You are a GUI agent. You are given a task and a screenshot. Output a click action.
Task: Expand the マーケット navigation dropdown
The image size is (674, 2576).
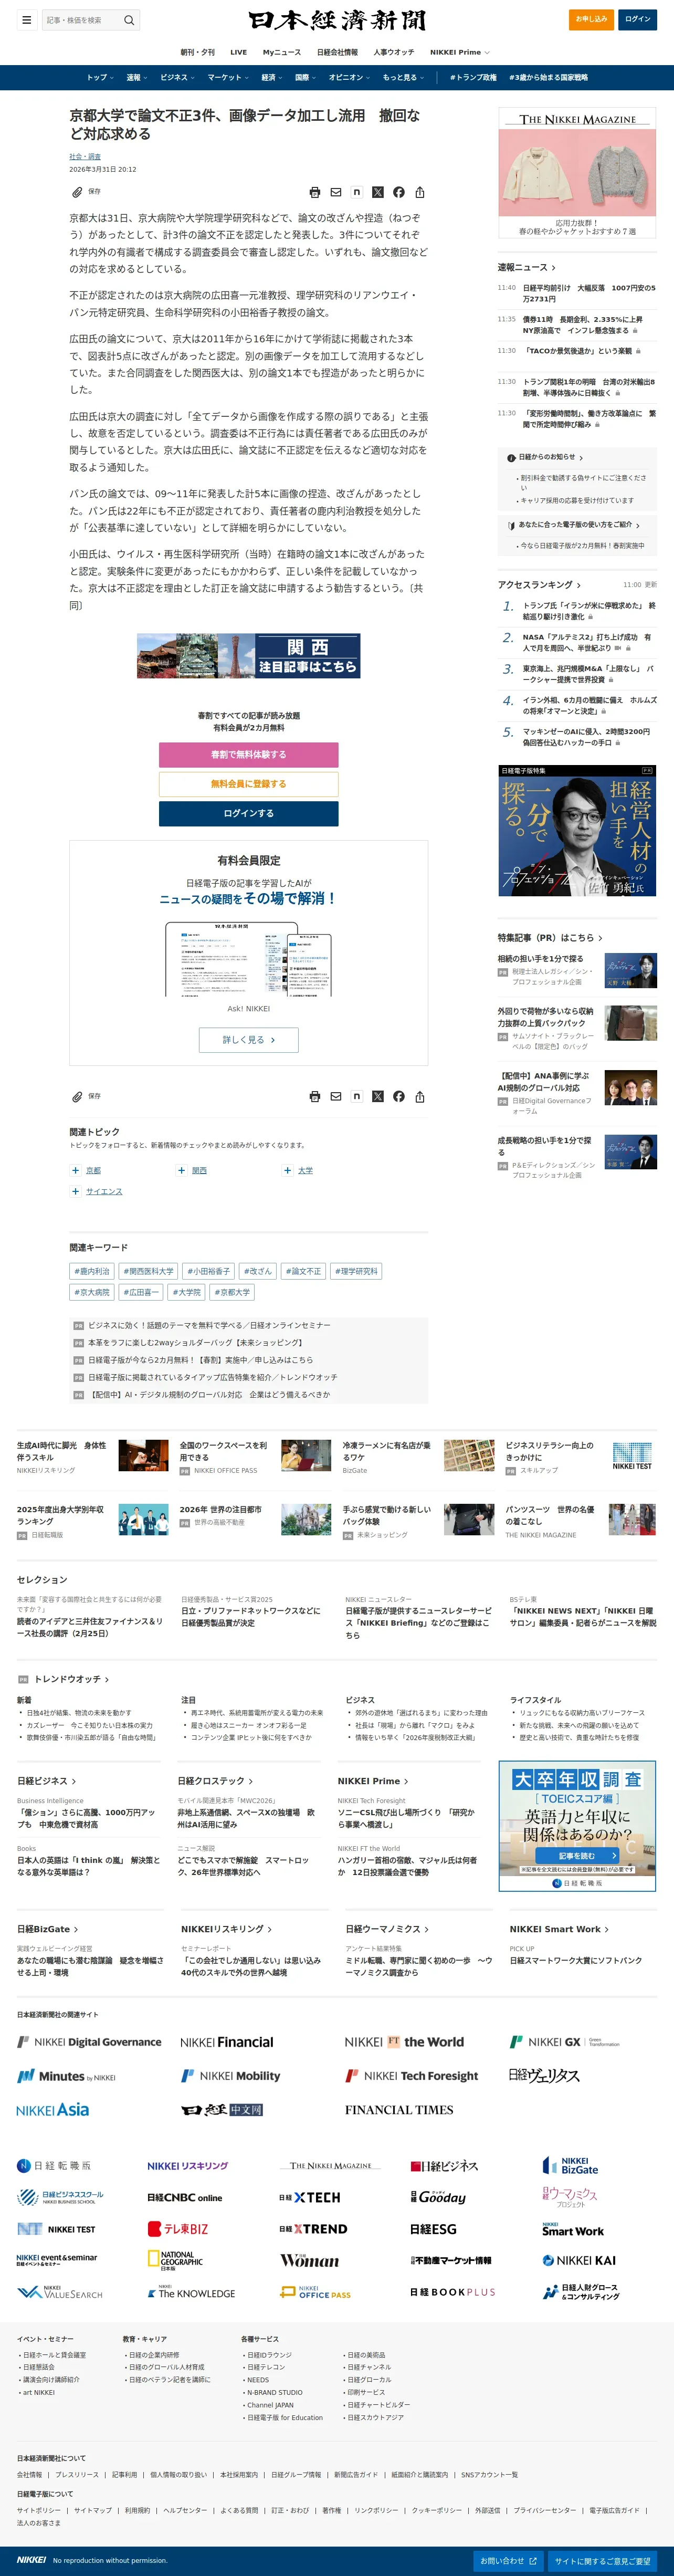[x=227, y=77]
